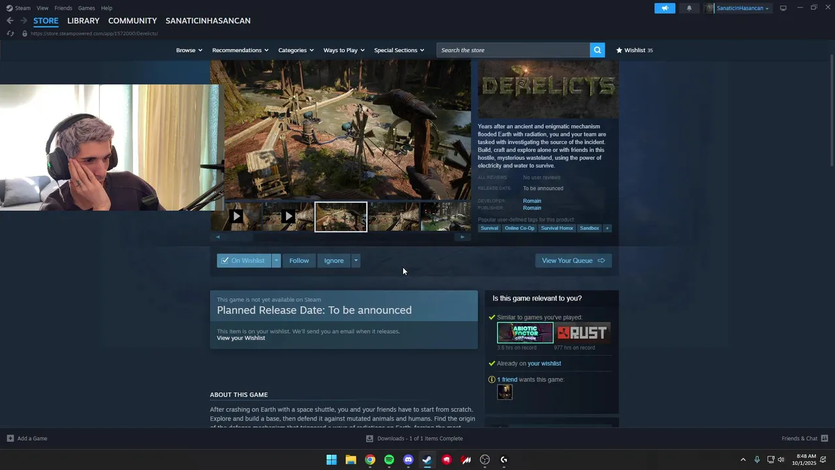Open the Special Sections dropdown
Image resolution: width=835 pixels, height=470 pixels.
(x=399, y=50)
